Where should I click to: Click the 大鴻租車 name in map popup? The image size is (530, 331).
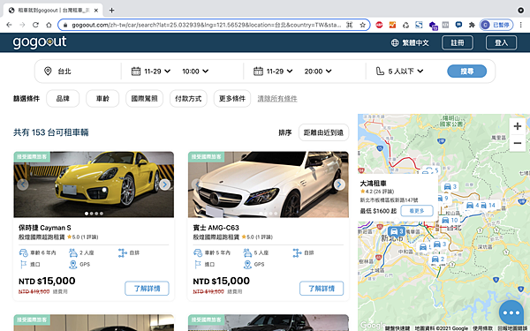373,184
